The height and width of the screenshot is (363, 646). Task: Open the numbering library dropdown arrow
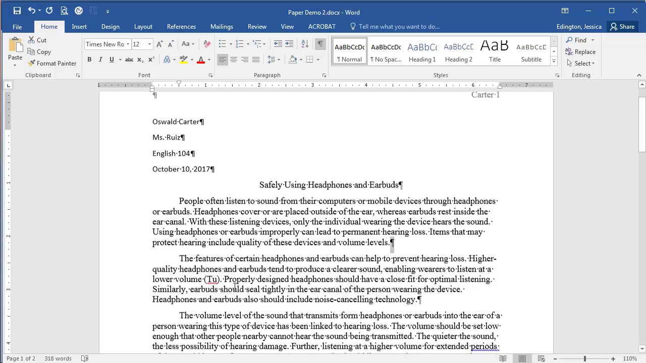pyautogui.click(x=248, y=44)
